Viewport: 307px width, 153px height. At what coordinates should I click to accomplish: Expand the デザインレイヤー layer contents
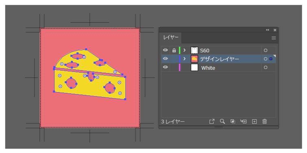[x=184, y=58]
